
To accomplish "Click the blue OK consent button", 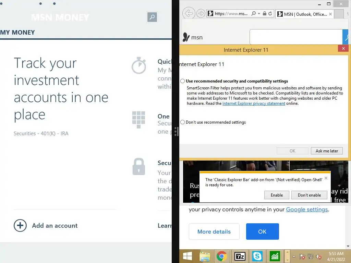I will click(x=262, y=231).
